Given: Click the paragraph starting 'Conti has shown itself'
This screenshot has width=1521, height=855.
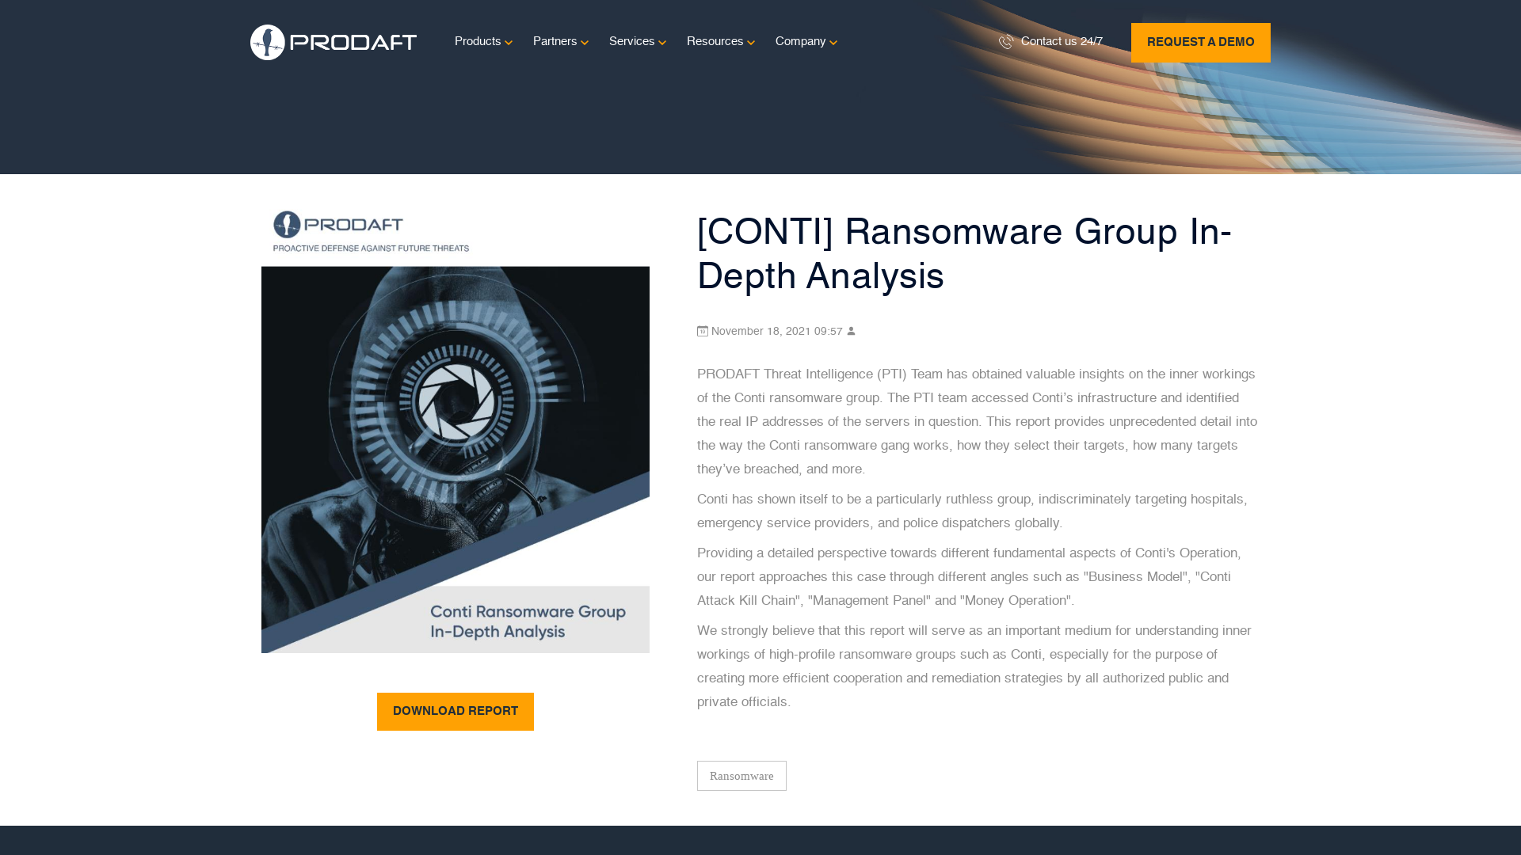Looking at the screenshot, I should click(972, 511).
